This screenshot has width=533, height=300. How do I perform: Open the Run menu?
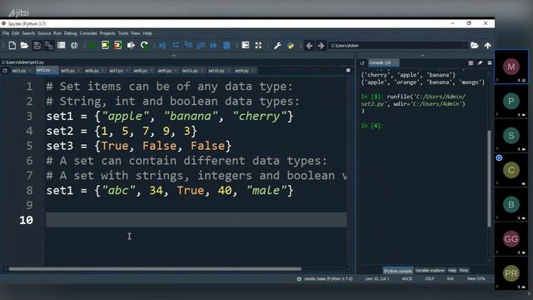tap(57, 33)
